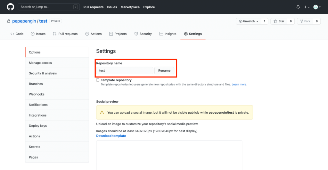This screenshot has height=170, width=328.
Task: Select Pages in sidebar
Action: 57,157
